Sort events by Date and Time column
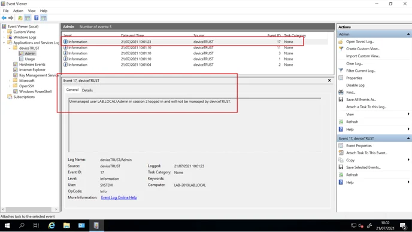 point(132,35)
